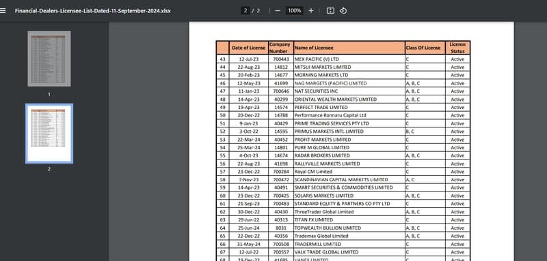The height and width of the screenshot is (261, 547).
Task: Click the date 31-May-24
Action: [x=249, y=244]
